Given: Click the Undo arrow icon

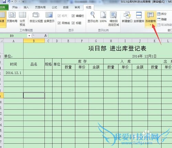Looking at the screenshot, I should click(x=9, y=2).
